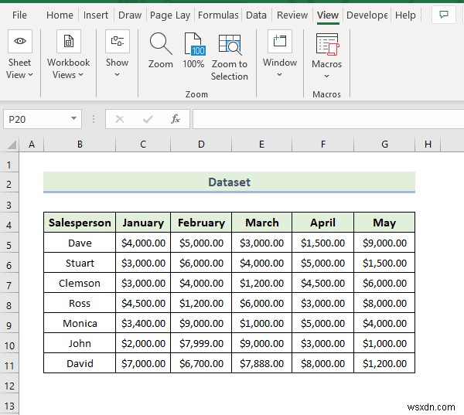Switch to the Help tab
464x415 pixels.
(405, 15)
